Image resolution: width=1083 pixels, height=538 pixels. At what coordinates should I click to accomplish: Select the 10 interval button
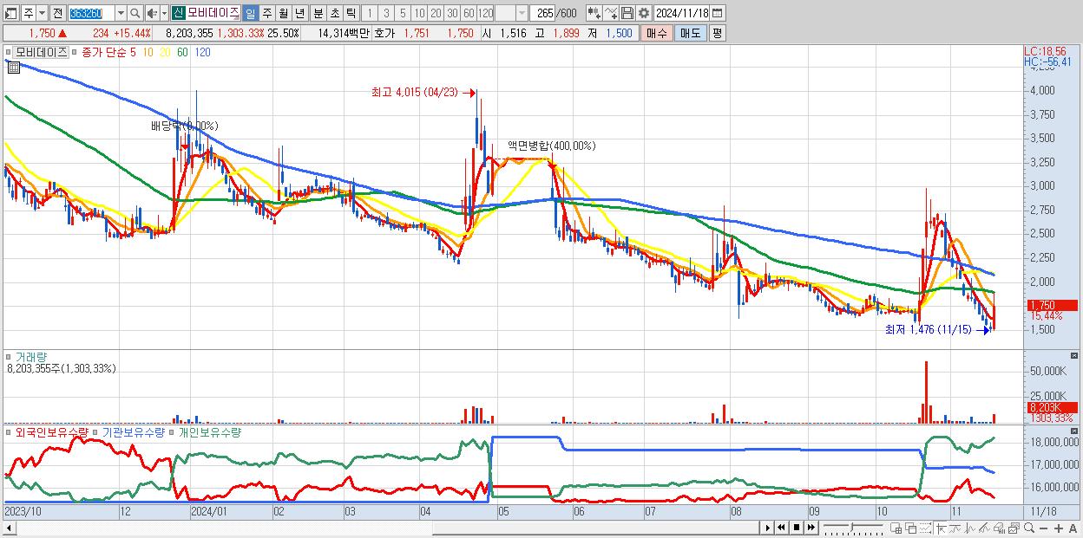pos(419,13)
